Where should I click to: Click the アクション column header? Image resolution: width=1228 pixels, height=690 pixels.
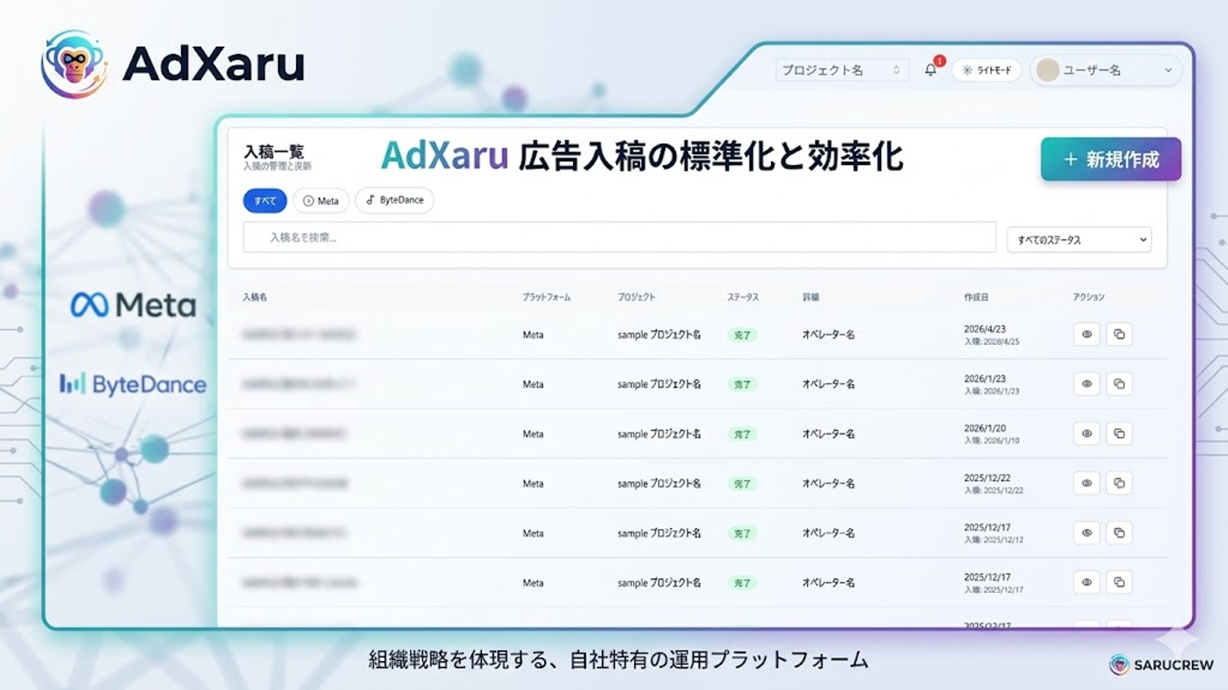tap(1089, 297)
